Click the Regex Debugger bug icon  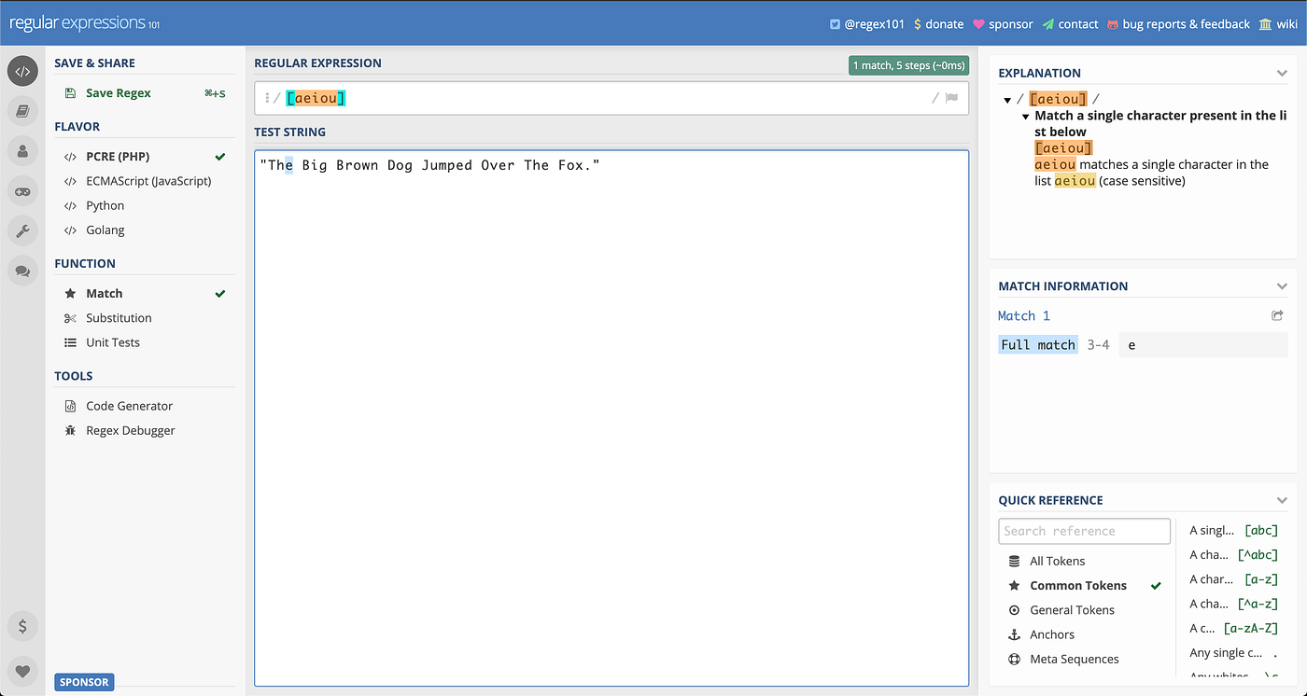[70, 430]
